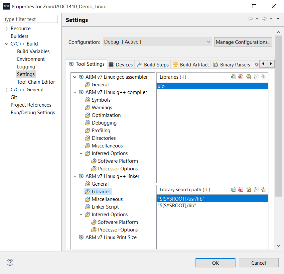This screenshot has height=274, width=284.
Task: Confirm with the OK button
Action: (x=215, y=263)
